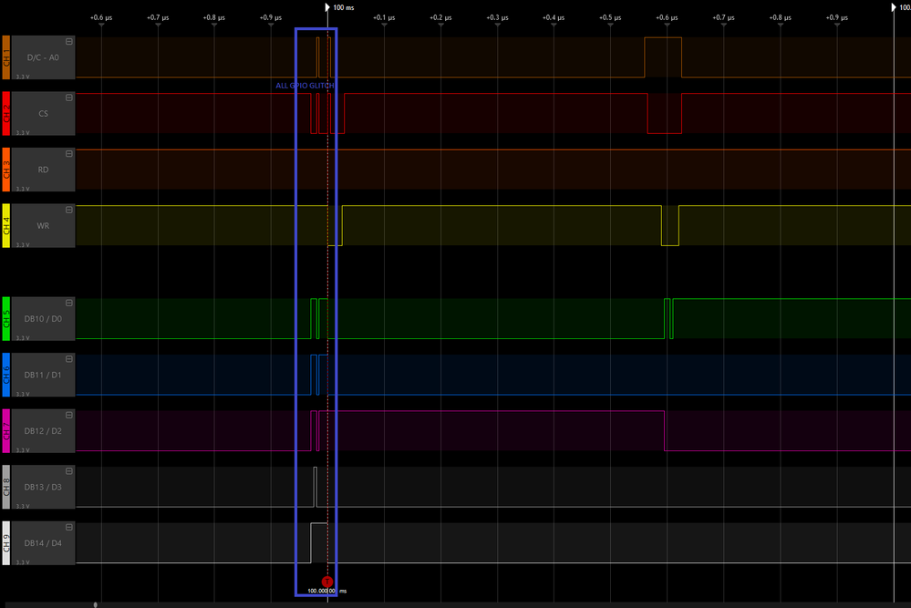
Task: Click the 3.3 V threshold on DB10 / D0
Action: click(x=23, y=338)
